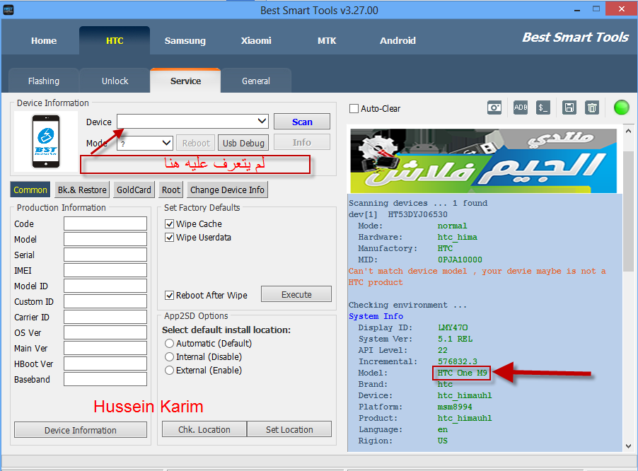
Task: Click the 'System Info' log heading
Action: click(x=376, y=316)
